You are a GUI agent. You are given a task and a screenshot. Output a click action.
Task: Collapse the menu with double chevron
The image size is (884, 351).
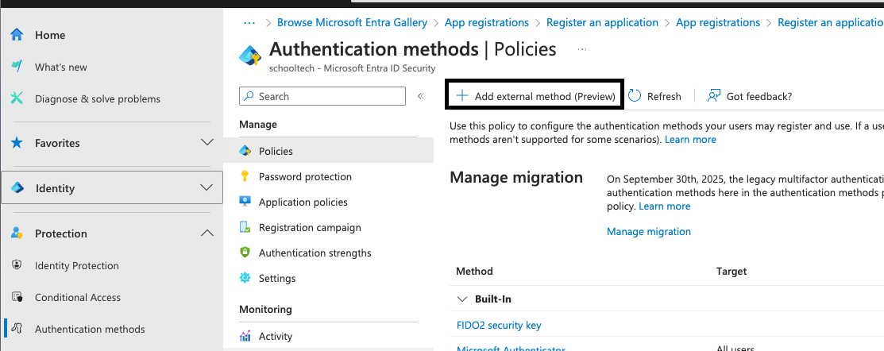tap(421, 96)
